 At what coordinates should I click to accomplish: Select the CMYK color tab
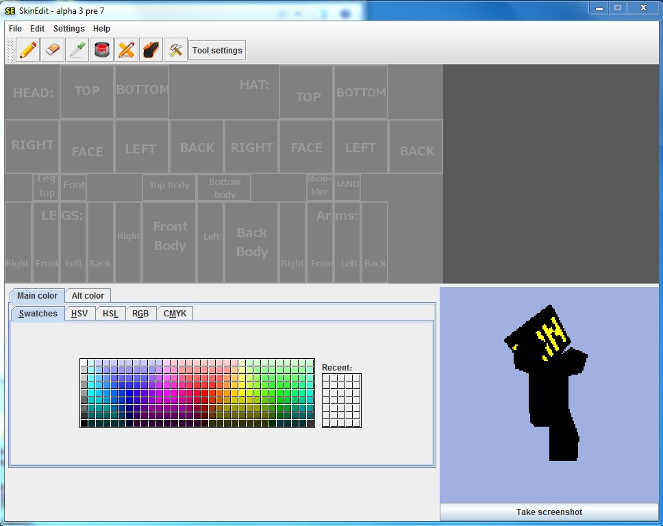[x=175, y=314]
